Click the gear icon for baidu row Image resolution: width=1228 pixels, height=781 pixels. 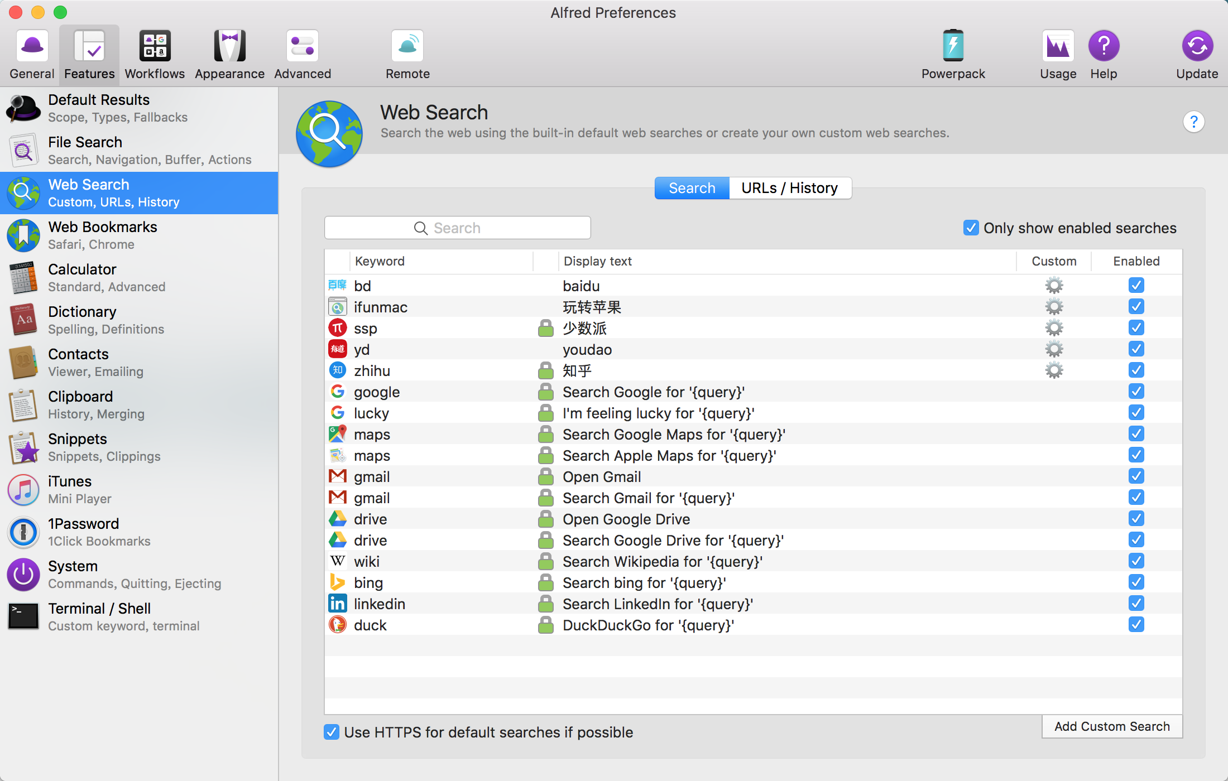click(x=1054, y=286)
